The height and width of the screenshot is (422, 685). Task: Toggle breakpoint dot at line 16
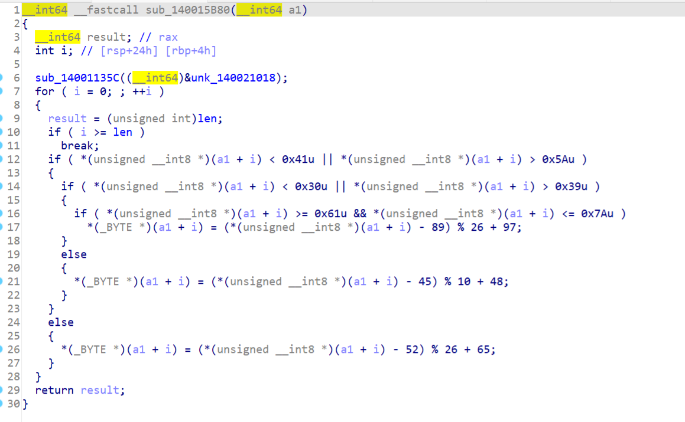coord(2,214)
